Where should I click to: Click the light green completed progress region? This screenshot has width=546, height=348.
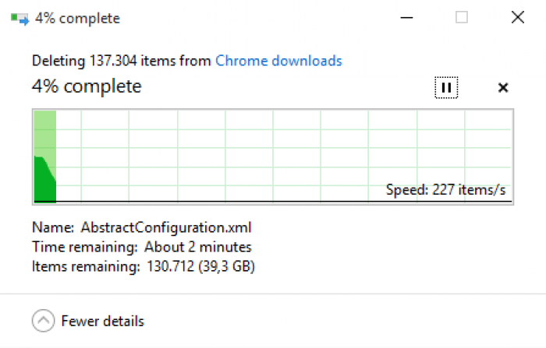click(45, 134)
